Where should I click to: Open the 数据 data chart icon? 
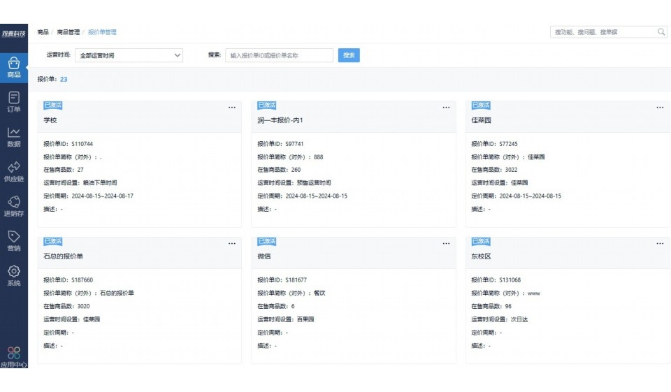tap(14, 133)
